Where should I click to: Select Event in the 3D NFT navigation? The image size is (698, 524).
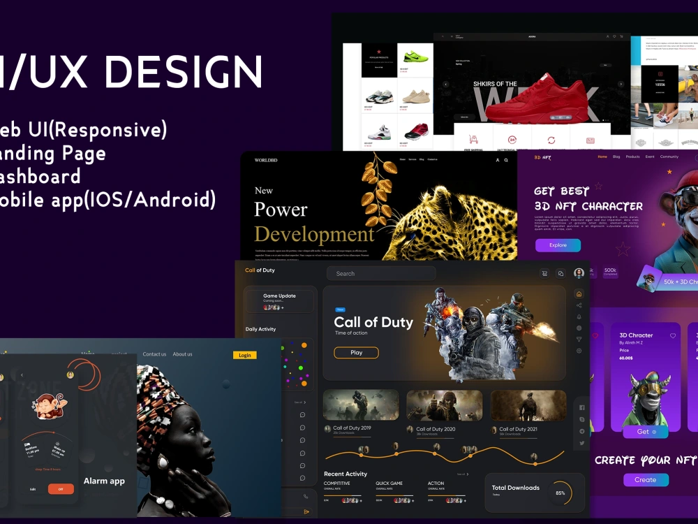650,157
